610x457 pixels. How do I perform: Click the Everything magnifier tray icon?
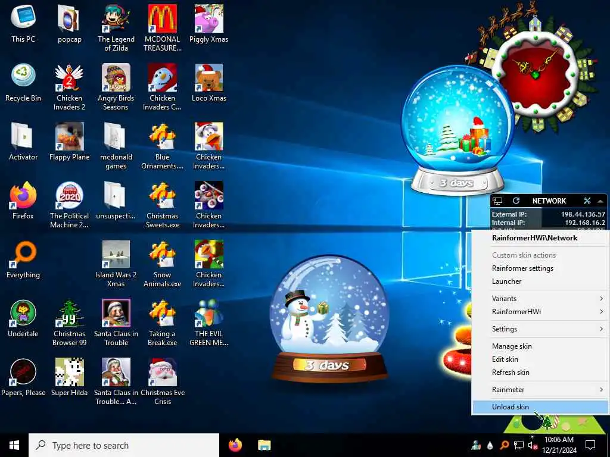(504, 445)
